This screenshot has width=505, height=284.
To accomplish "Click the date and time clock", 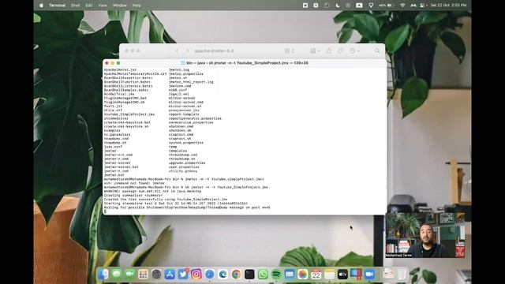I will click(x=448, y=6).
